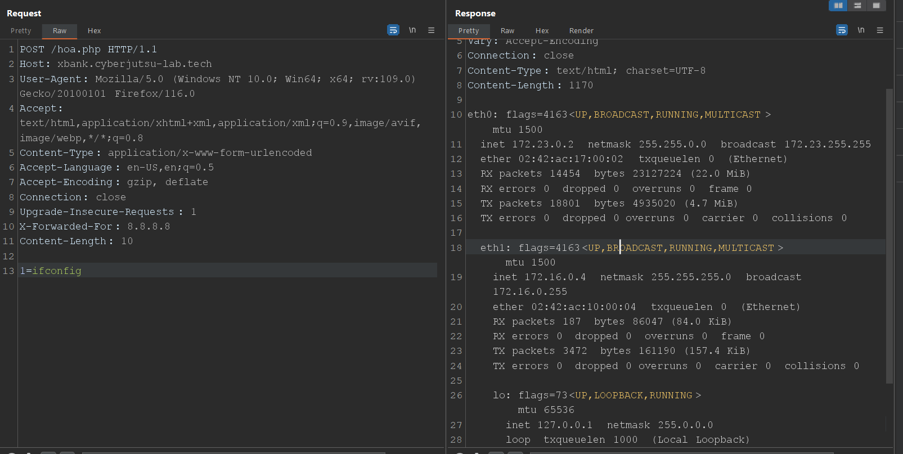Toggle word wrap in Request panel

pos(393,30)
